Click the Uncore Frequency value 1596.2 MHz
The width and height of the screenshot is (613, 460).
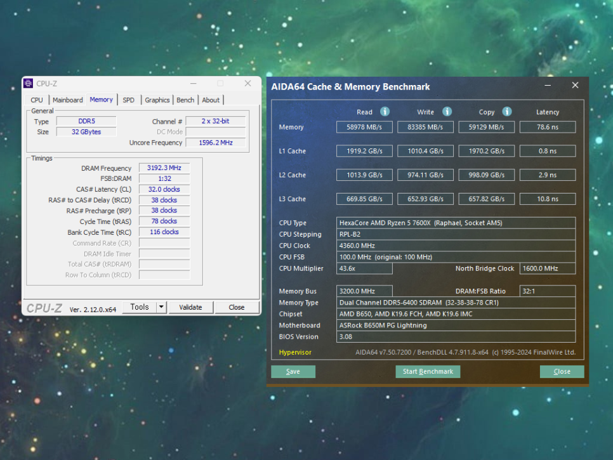pyautogui.click(x=215, y=142)
